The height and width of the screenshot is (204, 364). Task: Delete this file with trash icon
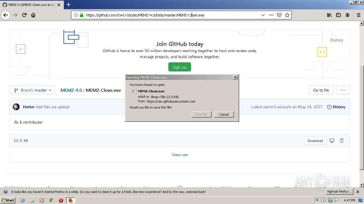[342, 141]
